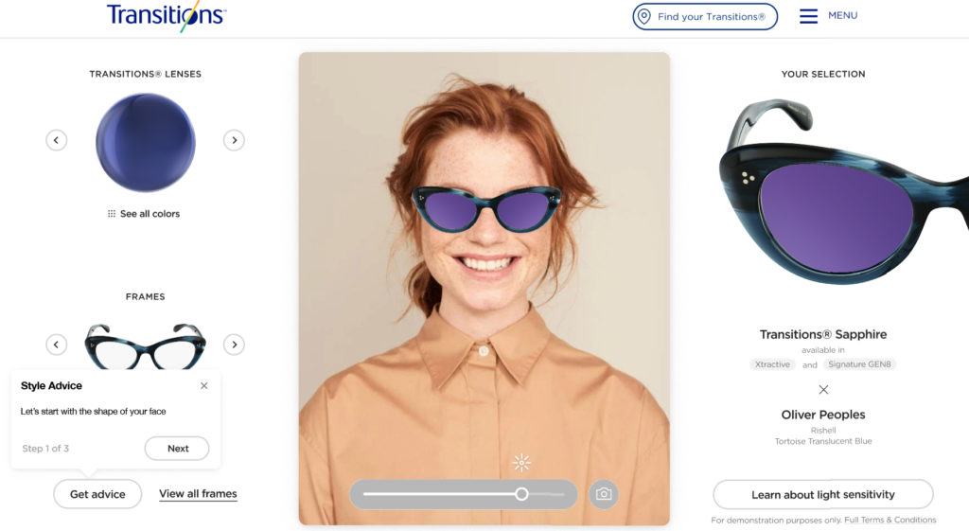Image resolution: width=969 pixels, height=531 pixels.
Task: Close the Style Advice popup
Action: click(x=204, y=386)
